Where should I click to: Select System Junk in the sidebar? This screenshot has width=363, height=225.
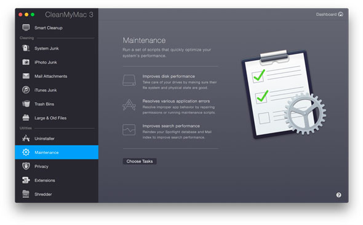click(57, 48)
